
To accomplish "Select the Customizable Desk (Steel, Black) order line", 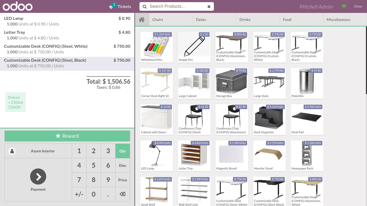I will (67, 64).
